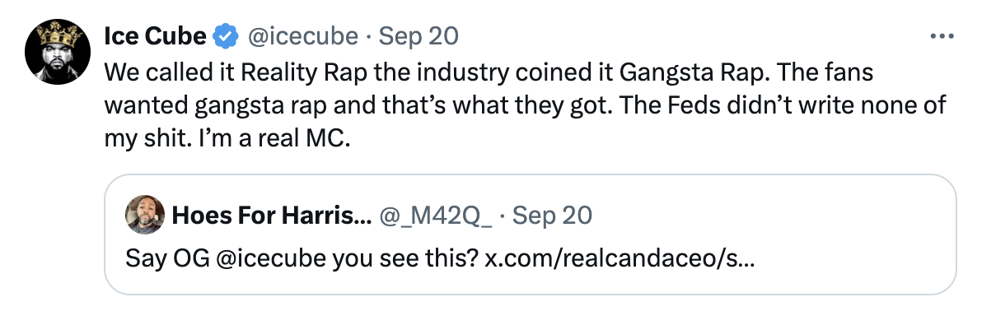The width and height of the screenshot is (982, 311).
Task: Open the main tweet's Sep 20 timestamp
Action: click(x=419, y=36)
